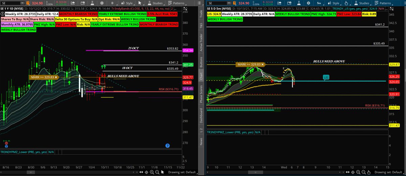This screenshot has width=406, height=176.
Task: Close the MARK >= 329.83 alert on the right chart
Action: tap(263, 64)
